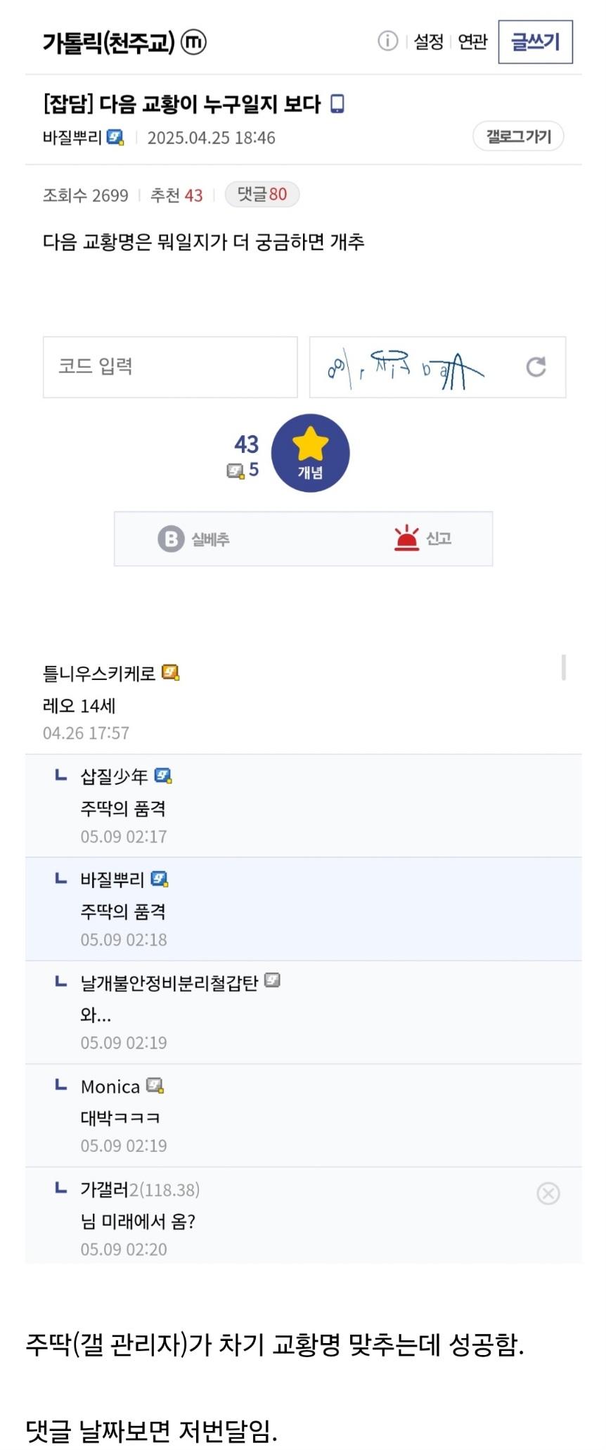Open the 가톨릭(천주교) gallery title link
Screen dimensions: 606x1450
pyautogui.click(x=108, y=42)
